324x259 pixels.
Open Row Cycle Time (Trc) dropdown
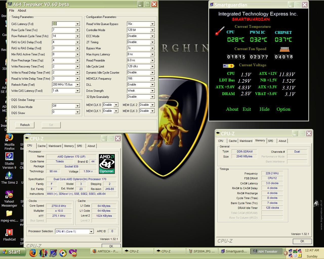pyautogui.click(x=77, y=30)
